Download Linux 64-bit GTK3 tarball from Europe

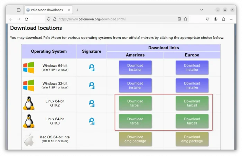[192, 121]
